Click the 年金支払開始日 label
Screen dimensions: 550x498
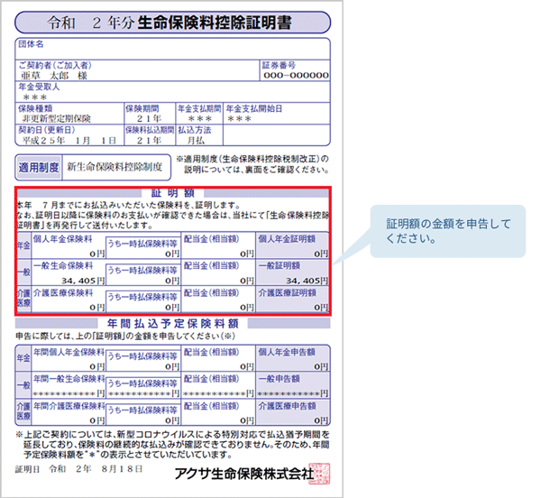pyautogui.click(x=254, y=108)
